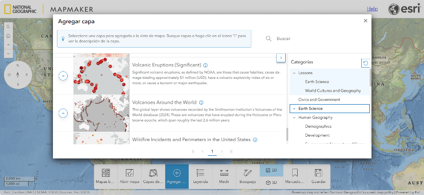This screenshot has height=195, width=424.
Task: Open the Leyenda tool
Action: tap(200, 176)
